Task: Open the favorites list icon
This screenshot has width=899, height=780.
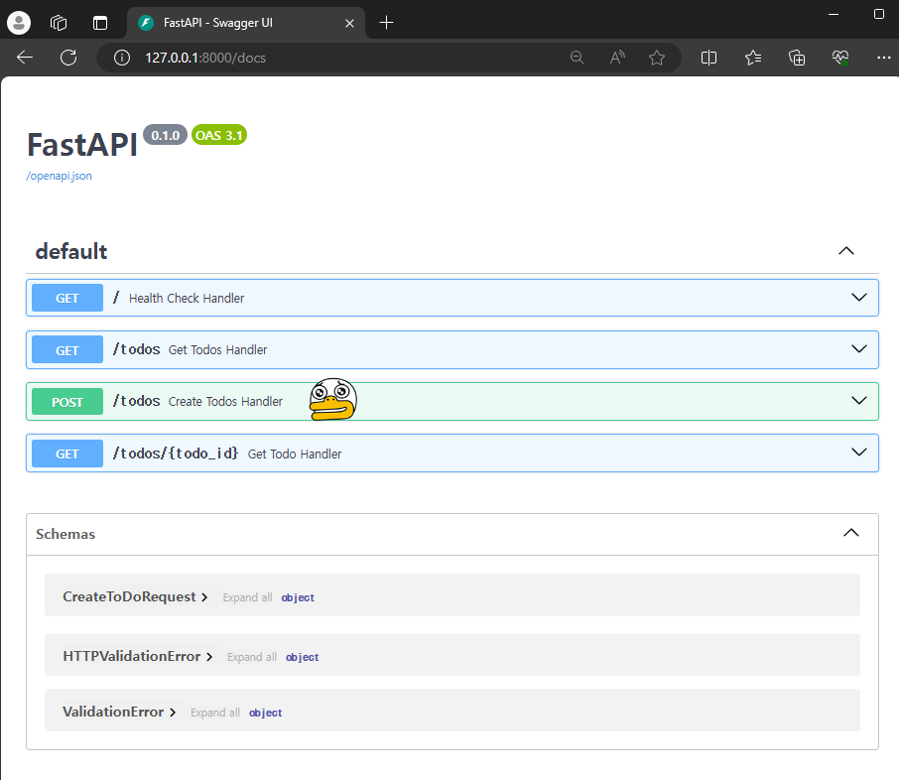Action: pos(753,58)
